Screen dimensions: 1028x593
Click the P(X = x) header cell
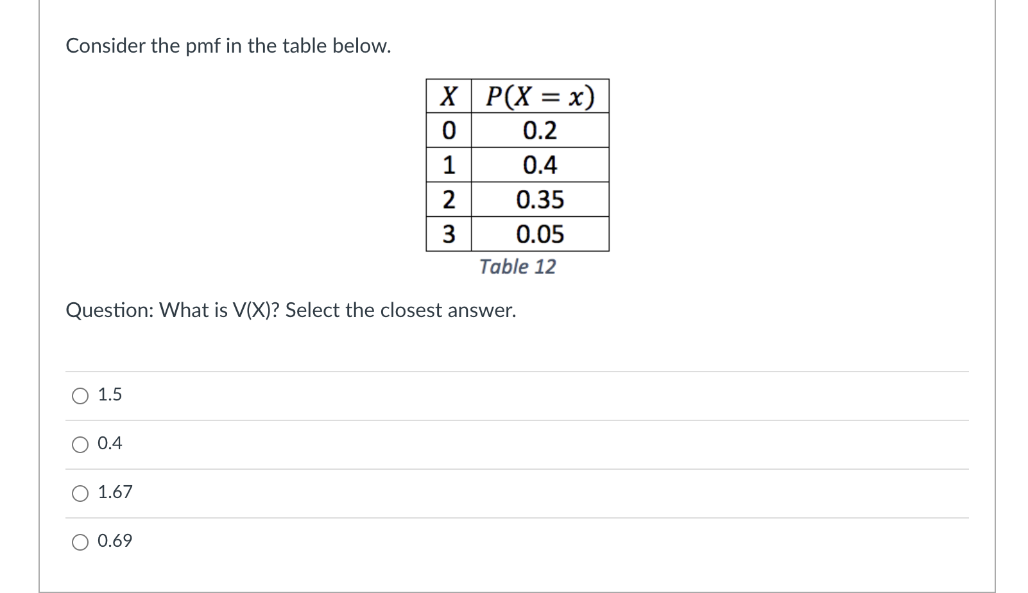pyautogui.click(x=540, y=95)
